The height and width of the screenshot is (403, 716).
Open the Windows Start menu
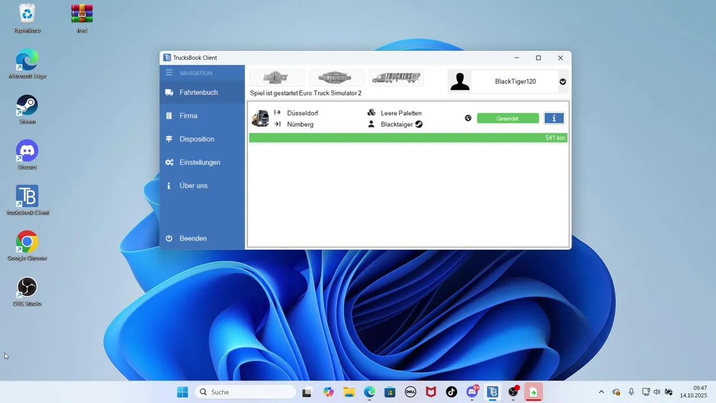(x=182, y=392)
